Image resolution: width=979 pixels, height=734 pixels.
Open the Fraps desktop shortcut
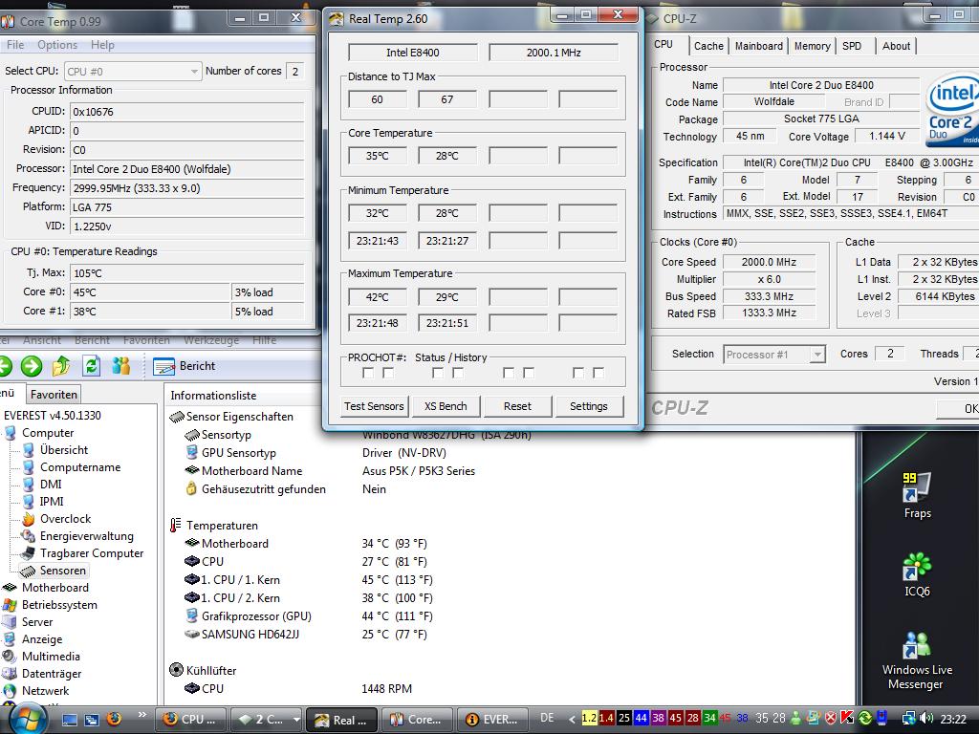point(917,496)
